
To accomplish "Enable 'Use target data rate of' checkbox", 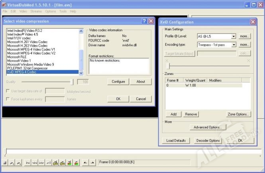I will point(8,91).
